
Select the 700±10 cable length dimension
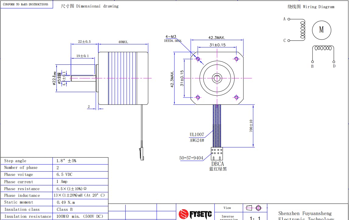251,125
